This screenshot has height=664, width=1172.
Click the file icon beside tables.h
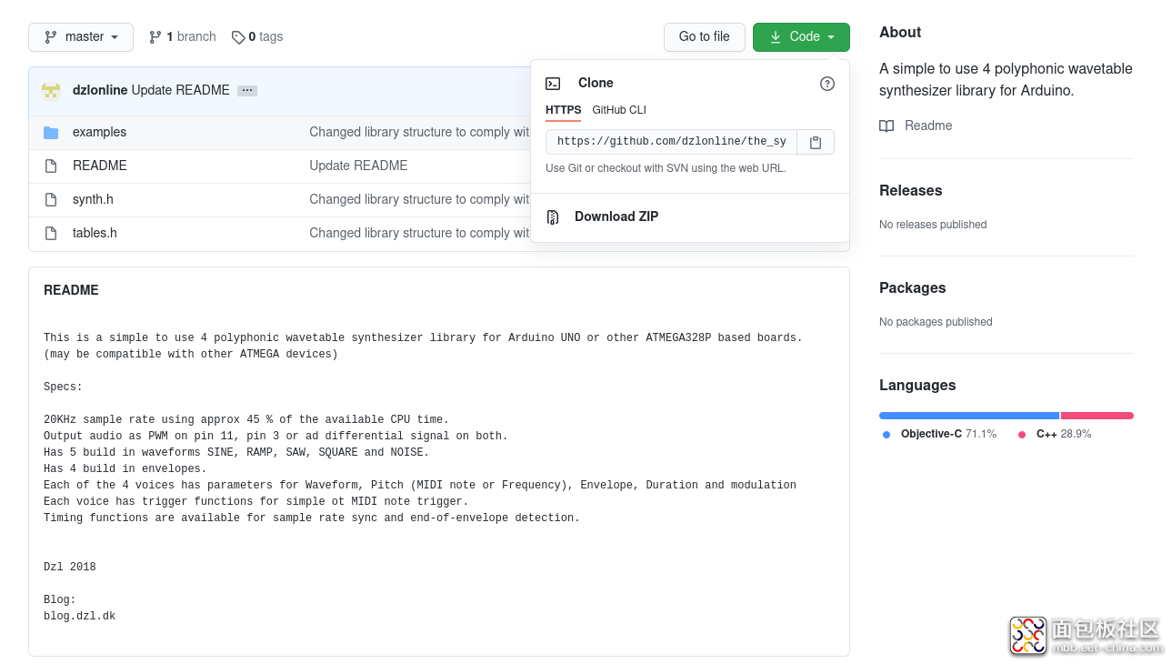coord(51,234)
